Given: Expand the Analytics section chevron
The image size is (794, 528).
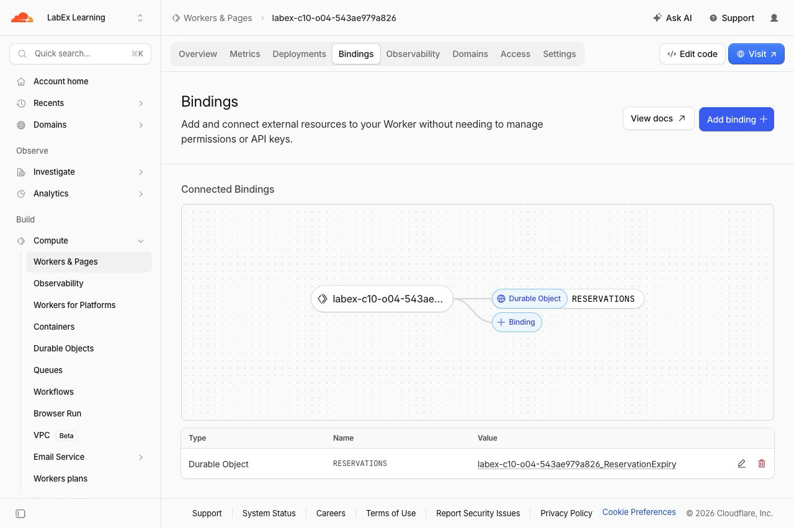Looking at the screenshot, I should [141, 194].
